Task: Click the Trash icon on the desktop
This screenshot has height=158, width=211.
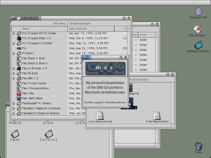Action: pyautogui.click(x=198, y=146)
